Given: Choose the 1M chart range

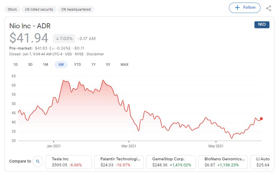Looking at the screenshot, I should coord(45,65).
